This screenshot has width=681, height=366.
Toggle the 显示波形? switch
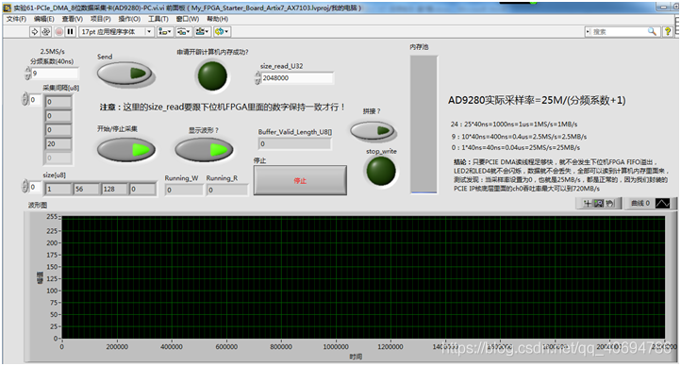(x=204, y=150)
